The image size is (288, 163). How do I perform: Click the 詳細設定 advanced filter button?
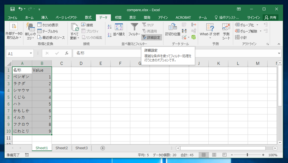point(152,38)
